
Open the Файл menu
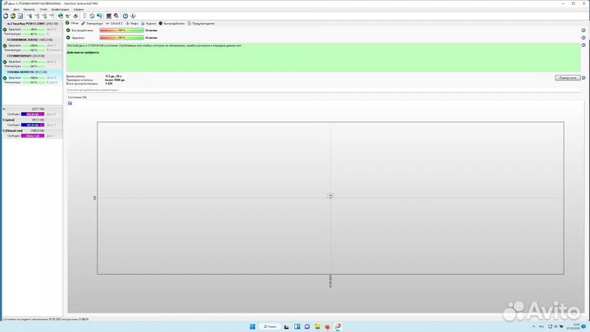click(x=7, y=9)
